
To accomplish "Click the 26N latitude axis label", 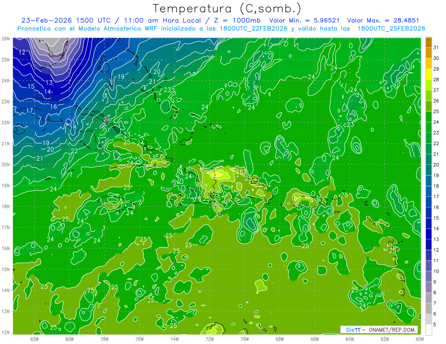I will tap(6, 39).
